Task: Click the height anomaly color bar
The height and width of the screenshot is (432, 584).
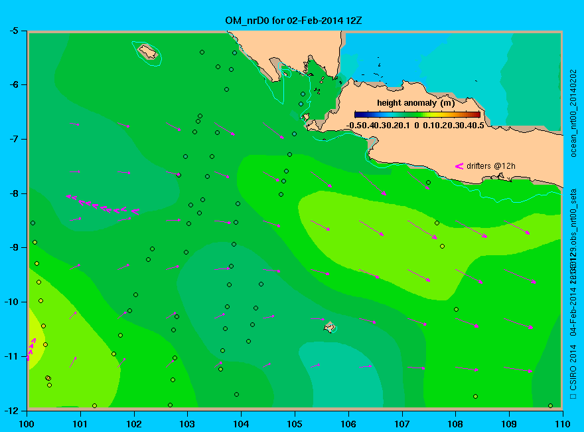Action: coord(417,114)
